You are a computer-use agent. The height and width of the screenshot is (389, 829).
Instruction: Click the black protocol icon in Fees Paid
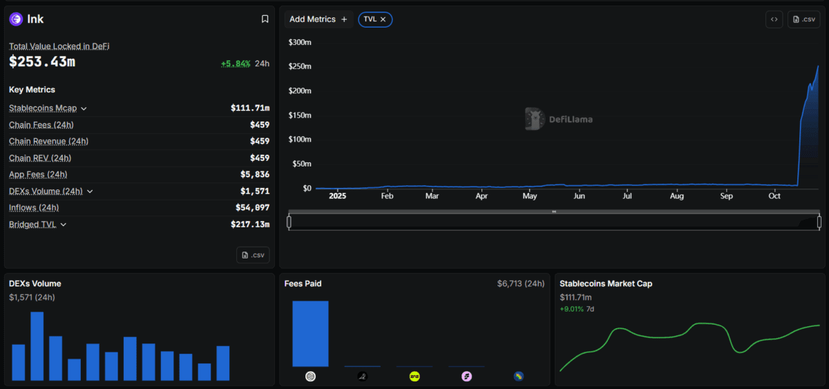362,377
